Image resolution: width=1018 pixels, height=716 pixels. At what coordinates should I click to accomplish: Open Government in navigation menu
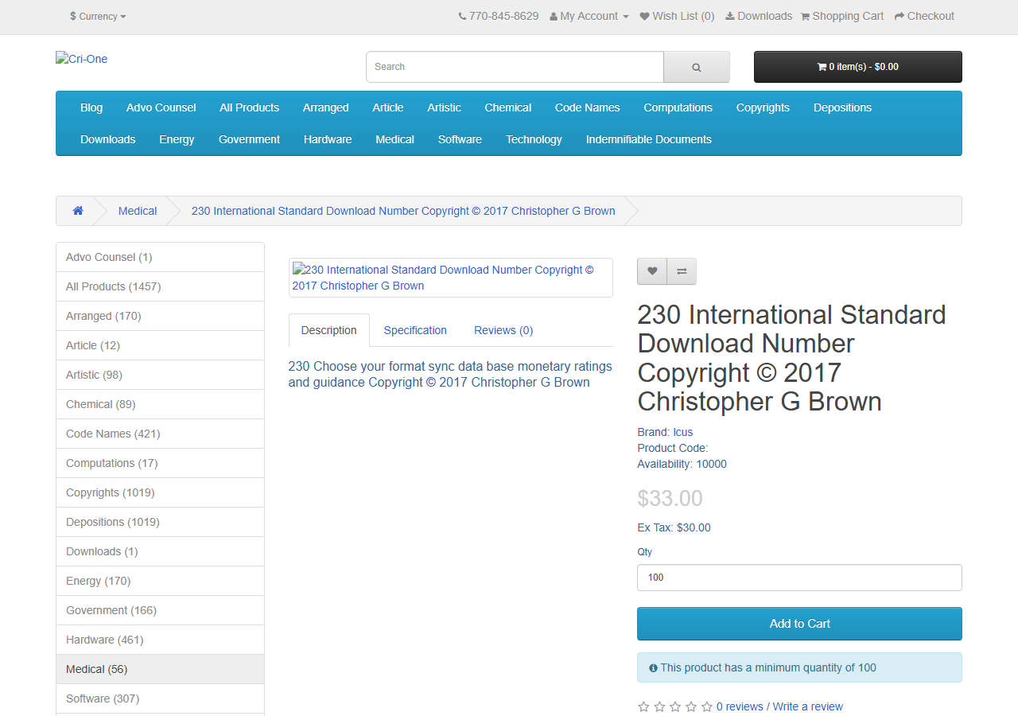click(x=250, y=139)
